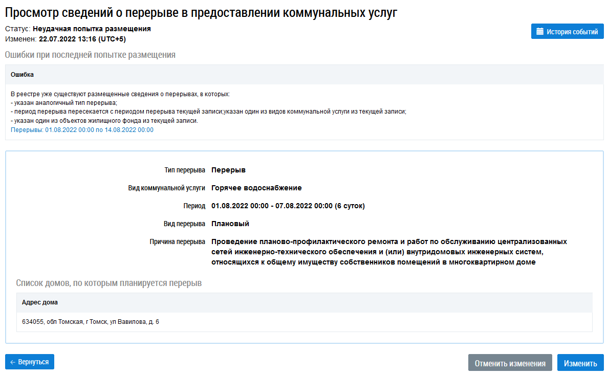Click the Причина перерыва description text
The width and height of the screenshot is (608, 374).
pyautogui.click(x=389, y=252)
